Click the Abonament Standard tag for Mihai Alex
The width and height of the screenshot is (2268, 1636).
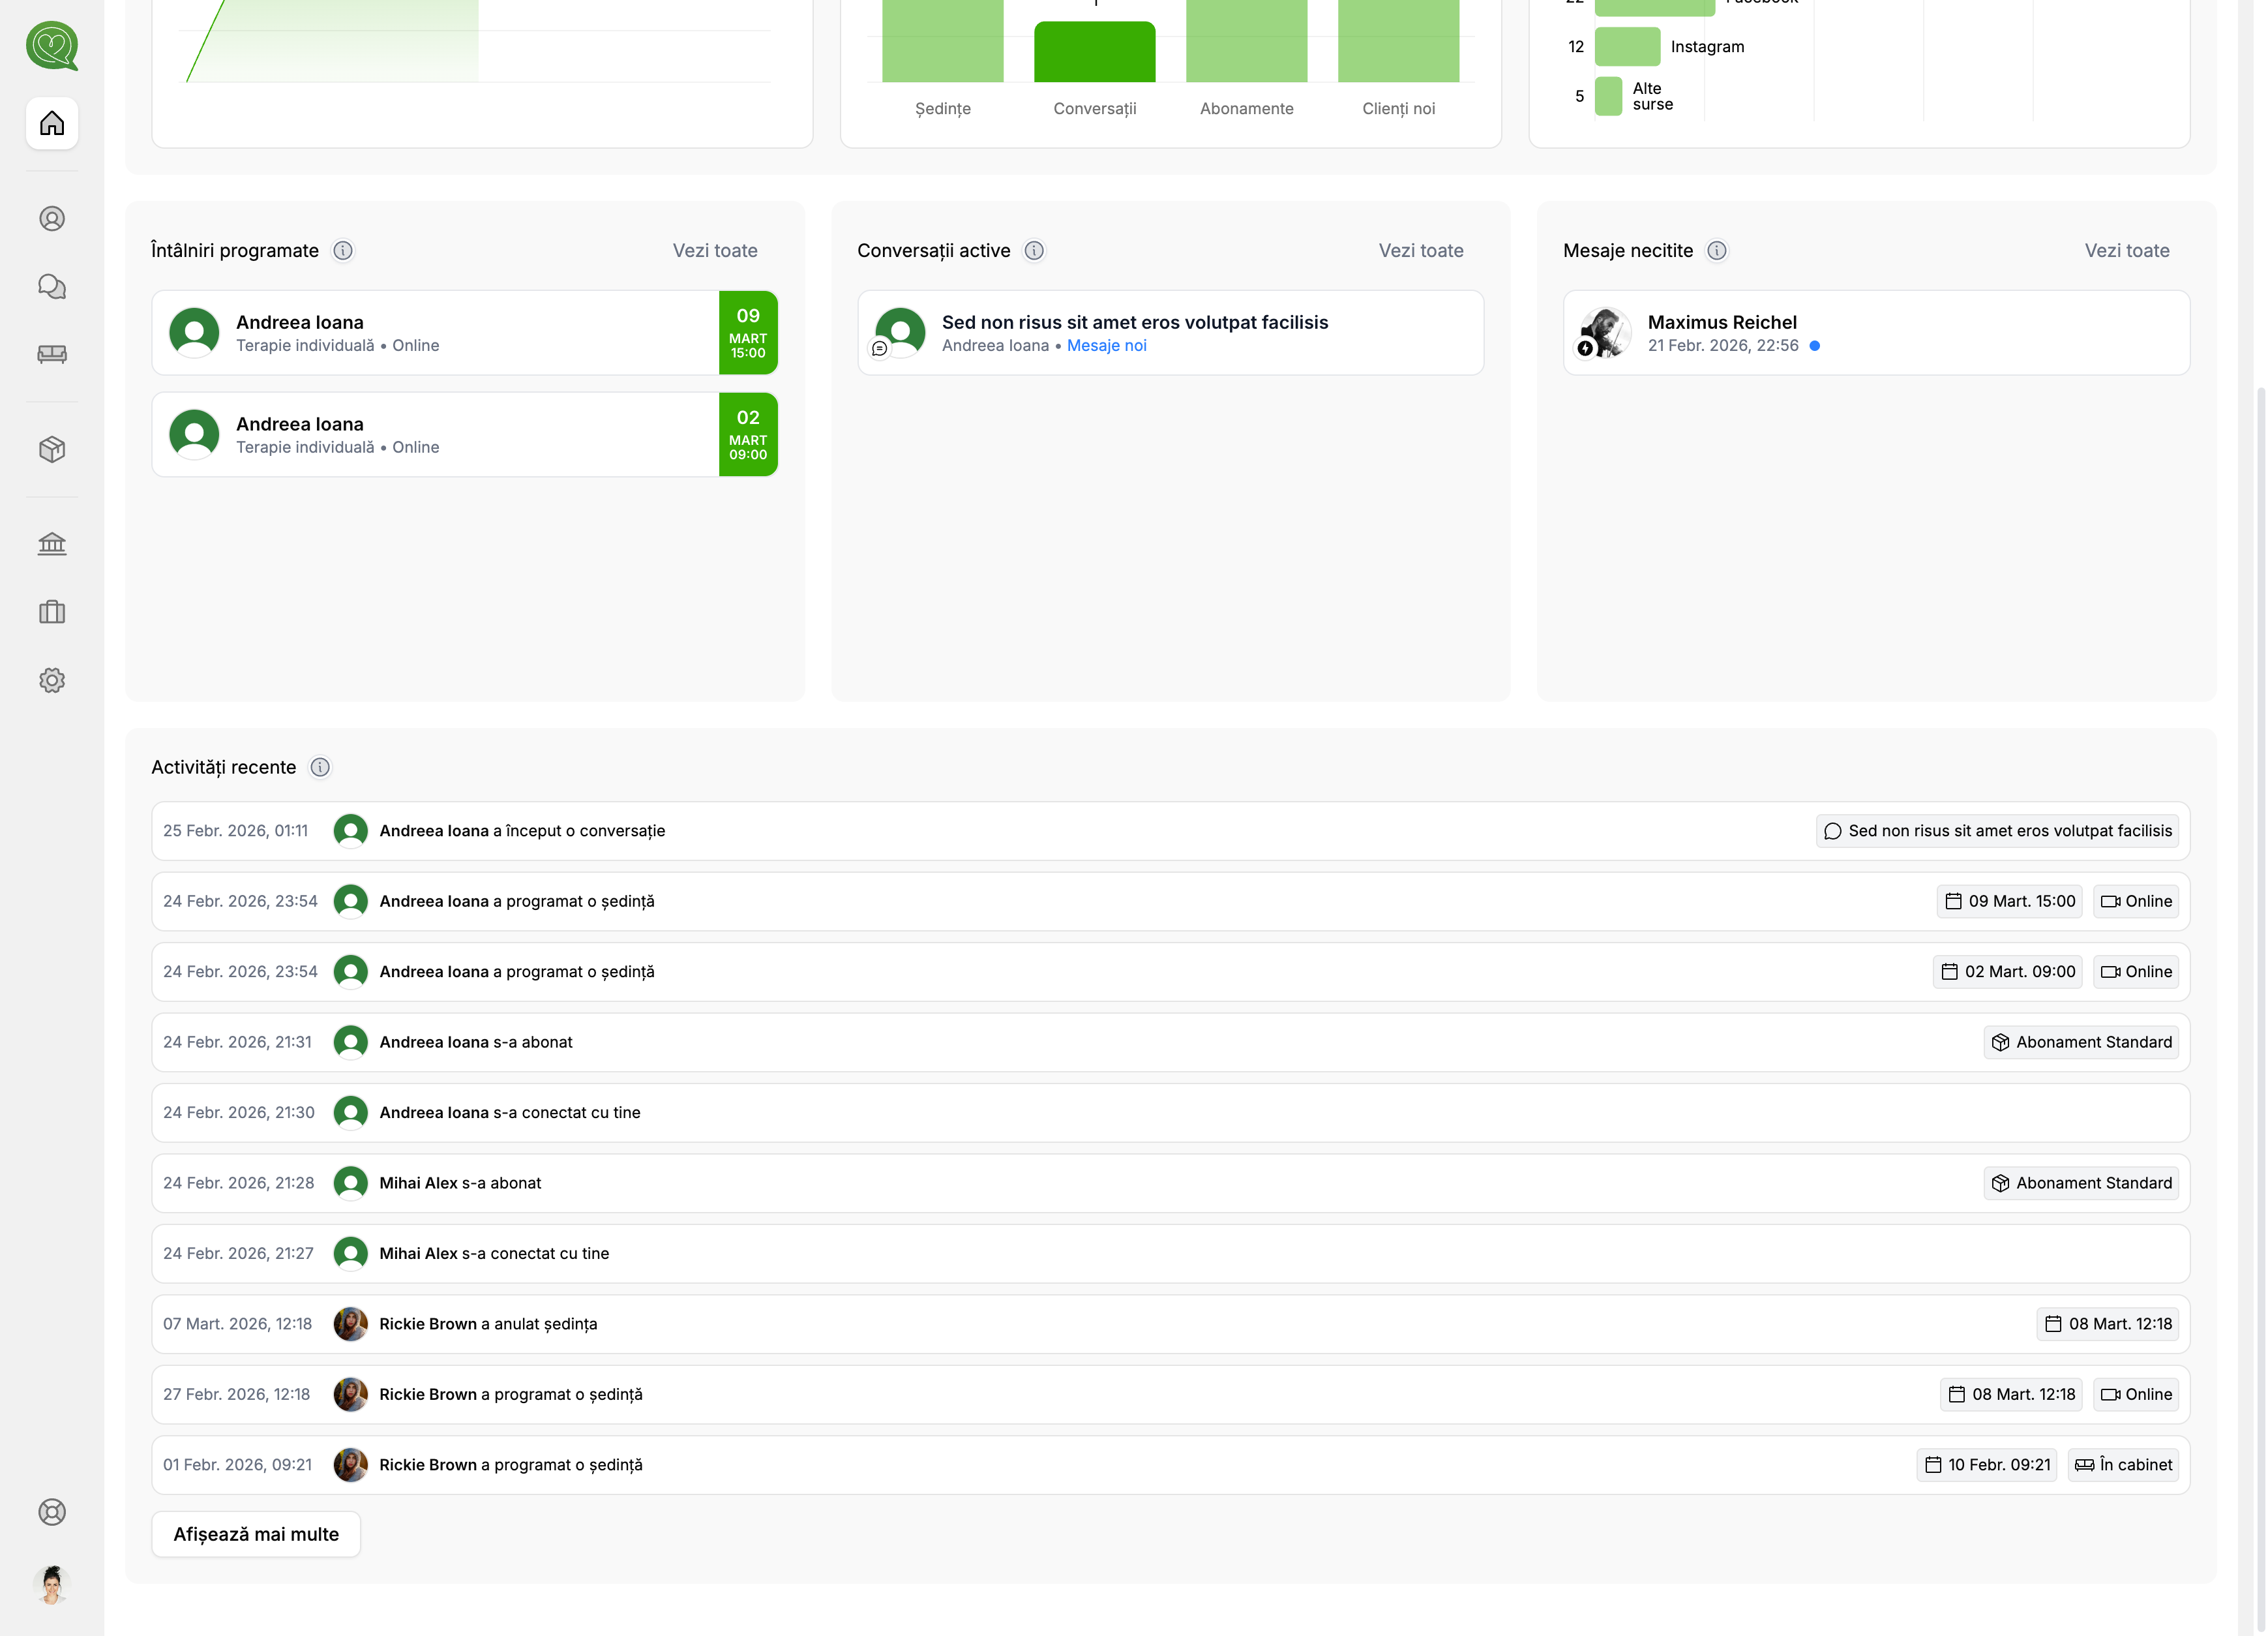(2081, 1183)
